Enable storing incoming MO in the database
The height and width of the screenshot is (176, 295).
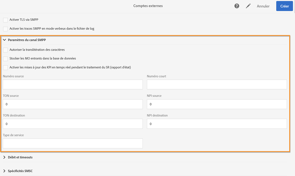5,59
